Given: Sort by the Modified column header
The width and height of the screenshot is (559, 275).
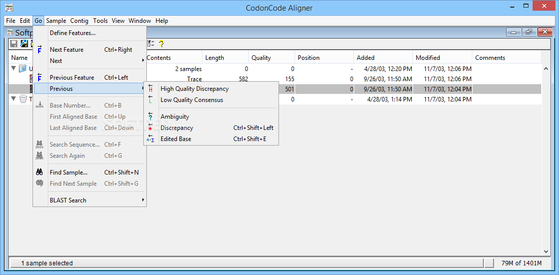Looking at the screenshot, I should tap(443, 58).
